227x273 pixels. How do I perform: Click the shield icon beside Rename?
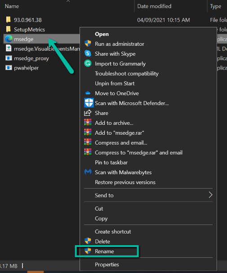click(88, 251)
